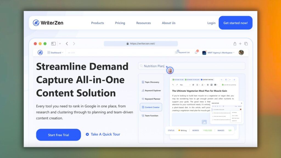Click the user profile avatar

tap(241, 52)
